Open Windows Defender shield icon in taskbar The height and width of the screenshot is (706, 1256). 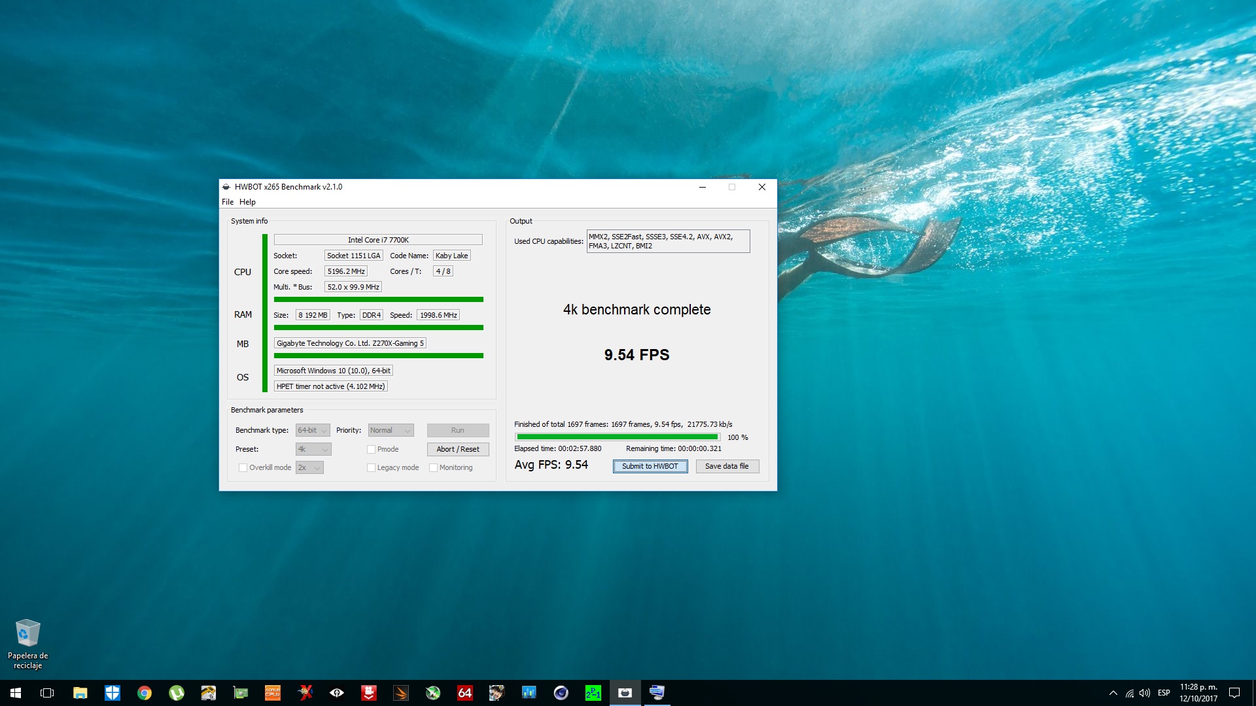113,693
